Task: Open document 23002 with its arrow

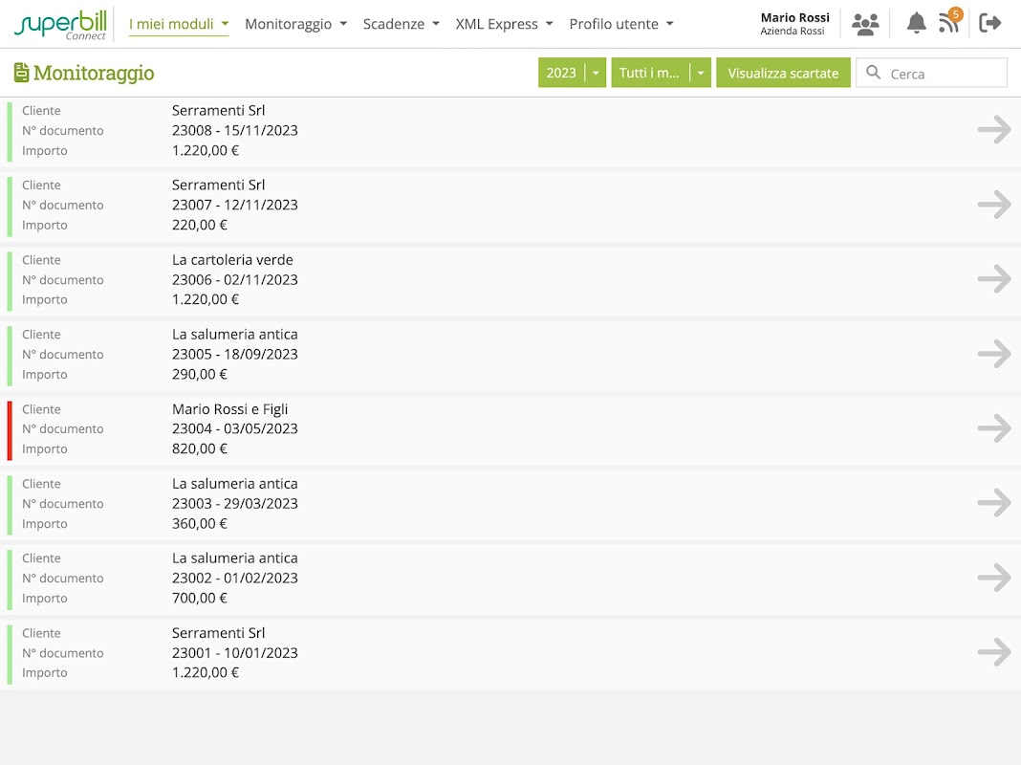Action: coord(994,578)
